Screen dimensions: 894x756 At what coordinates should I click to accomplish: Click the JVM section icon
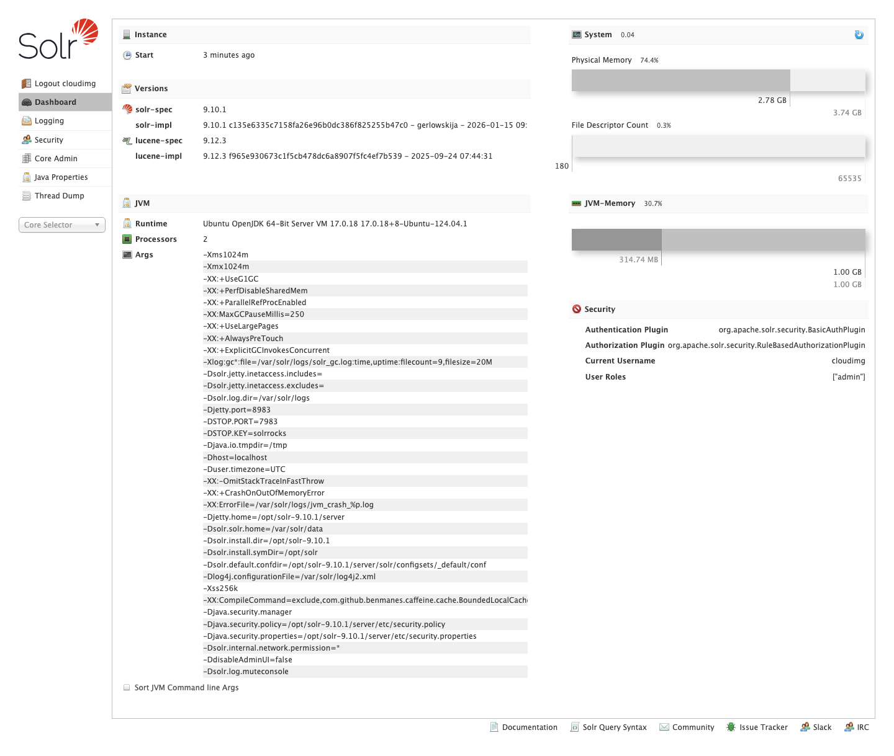click(x=127, y=203)
